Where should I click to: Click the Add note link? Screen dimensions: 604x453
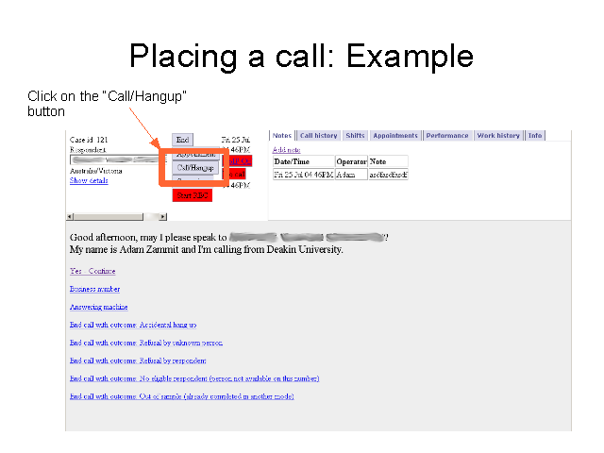pyautogui.click(x=287, y=150)
